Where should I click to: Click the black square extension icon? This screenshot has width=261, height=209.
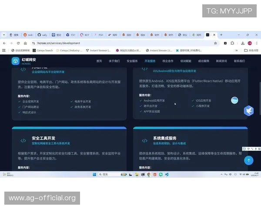[225, 43]
